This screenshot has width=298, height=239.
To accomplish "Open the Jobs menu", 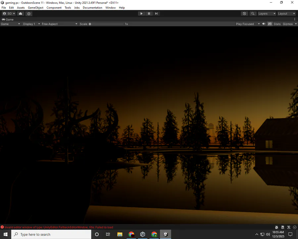I will click(77, 8).
